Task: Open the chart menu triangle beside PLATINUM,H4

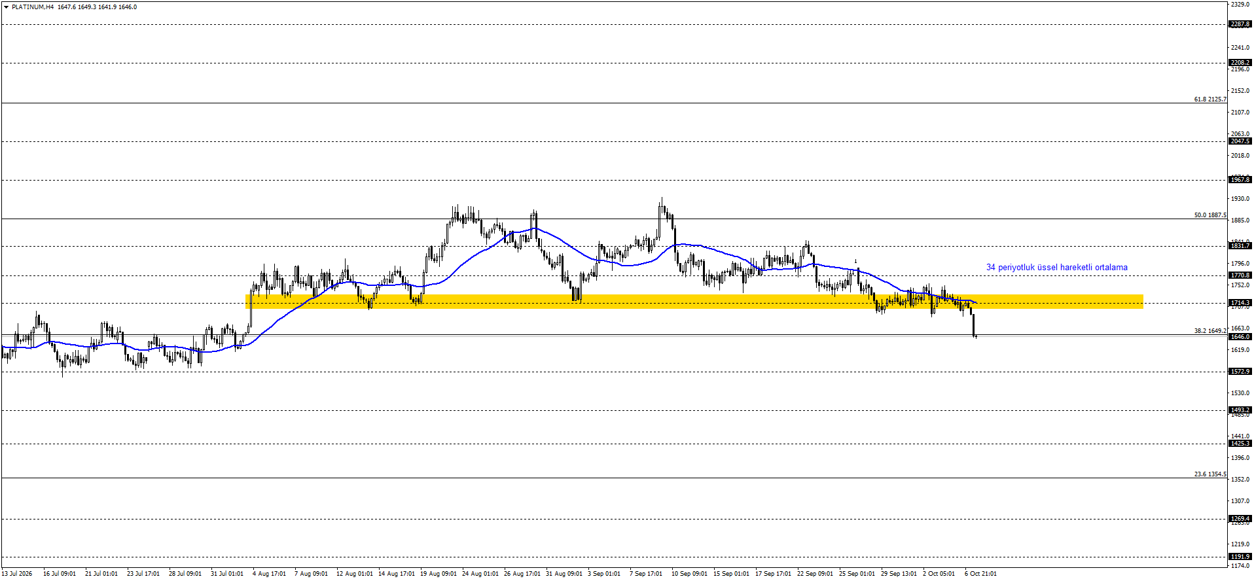Action: pos(6,7)
